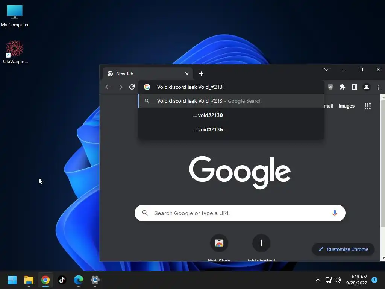Maximize the Chrome window
Viewport: 385px width, 289px height.
tap(361, 70)
